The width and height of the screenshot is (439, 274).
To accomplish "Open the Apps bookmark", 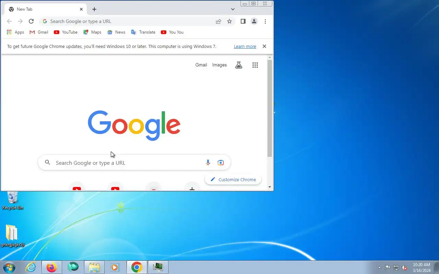I will click(x=15, y=32).
